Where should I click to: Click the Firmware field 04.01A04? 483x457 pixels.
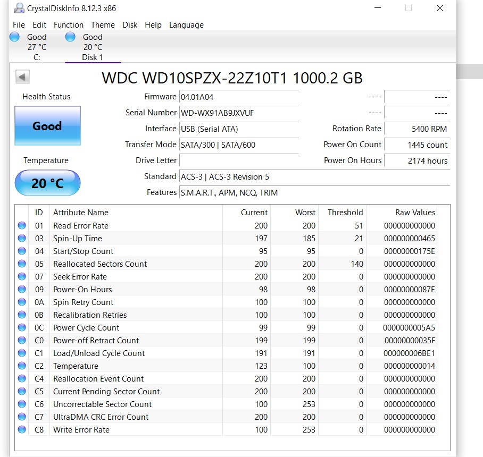pyautogui.click(x=239, y=97)
